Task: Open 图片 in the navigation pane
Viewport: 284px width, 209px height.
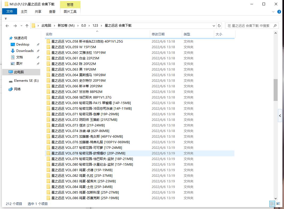Action: 19,64
